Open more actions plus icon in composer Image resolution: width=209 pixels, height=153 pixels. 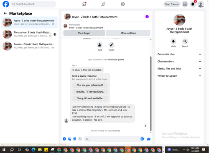point(64,139)
